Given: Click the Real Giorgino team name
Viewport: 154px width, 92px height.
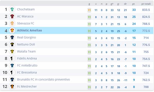Looking at the screenshot, I should click(26, 37).
